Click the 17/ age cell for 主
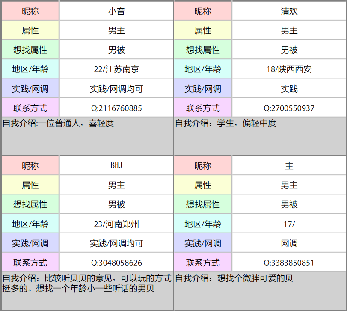The image size is (347, 311). (x=289, y=223)
